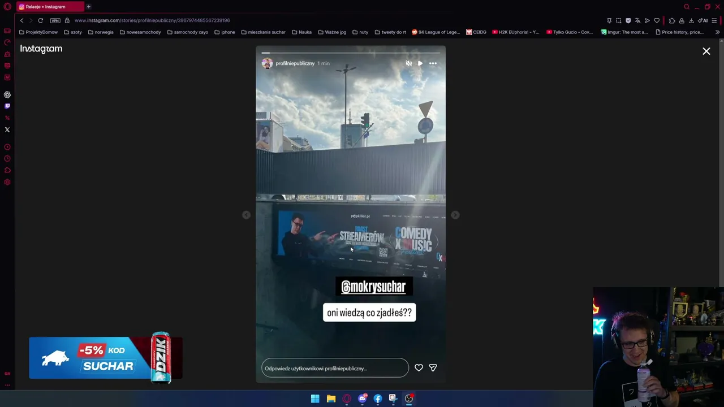724x407 pixels.
Task: Tap the @mokrysuchar mention sticker
Action: [x=373, y=287]
